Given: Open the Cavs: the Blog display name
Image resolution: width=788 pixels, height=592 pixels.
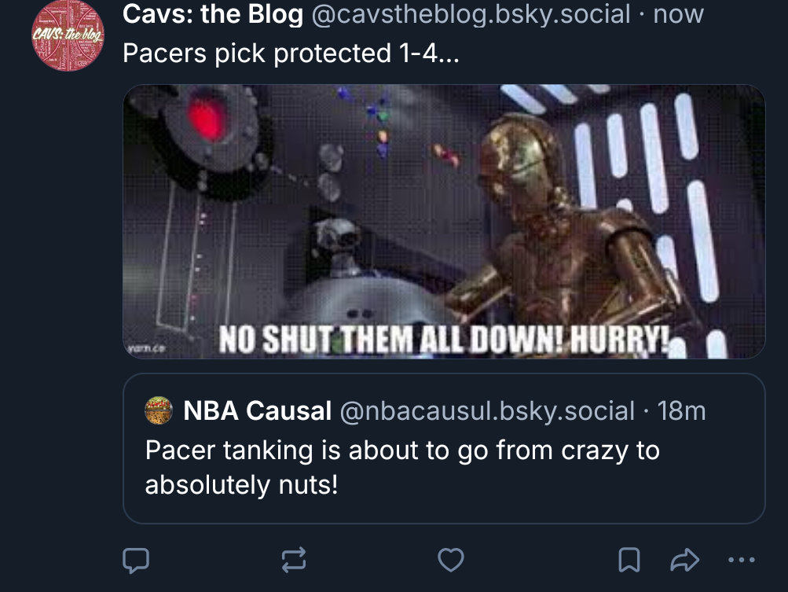Looking at the screenshot, I should pos(213,14).
